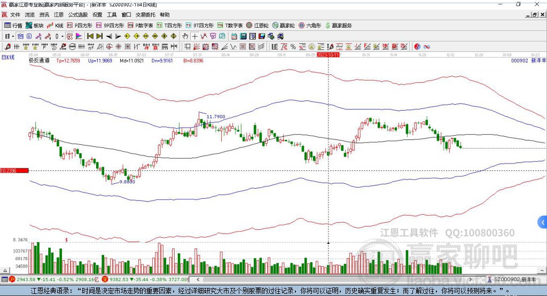Select the red fan lines tool

197,46
